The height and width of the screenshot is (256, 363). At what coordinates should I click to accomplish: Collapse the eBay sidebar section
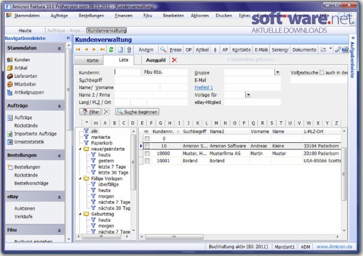point(59,197)
